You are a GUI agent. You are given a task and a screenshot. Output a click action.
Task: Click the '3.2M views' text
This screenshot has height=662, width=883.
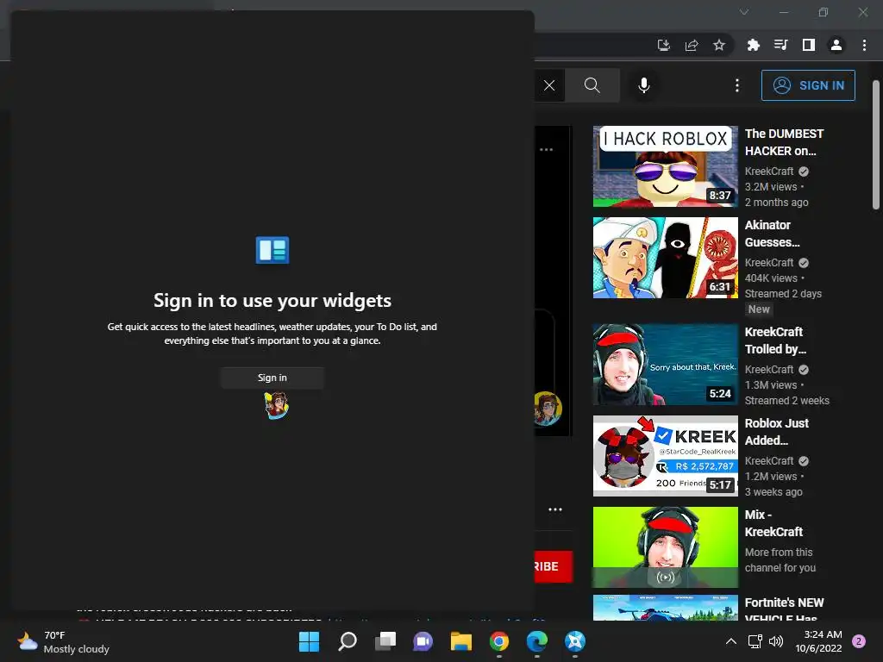[771, 187]
